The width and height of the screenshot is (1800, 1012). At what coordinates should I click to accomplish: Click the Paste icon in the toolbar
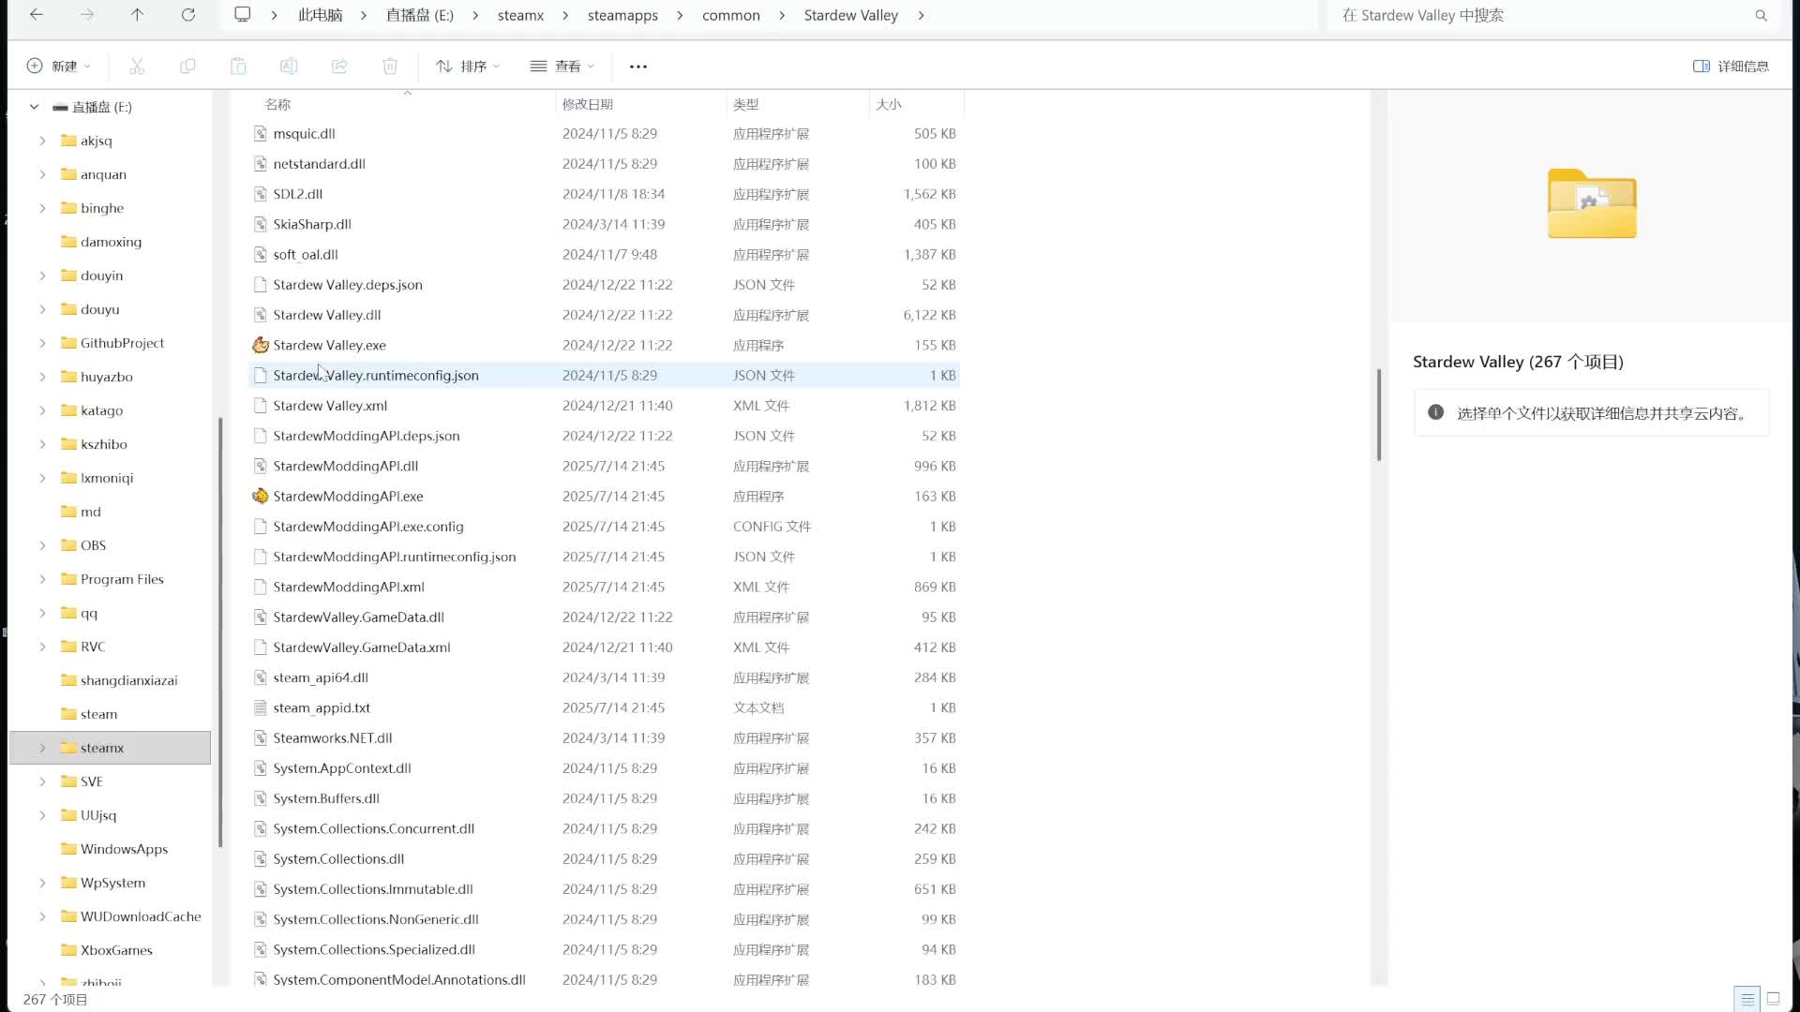coord(238,66)
